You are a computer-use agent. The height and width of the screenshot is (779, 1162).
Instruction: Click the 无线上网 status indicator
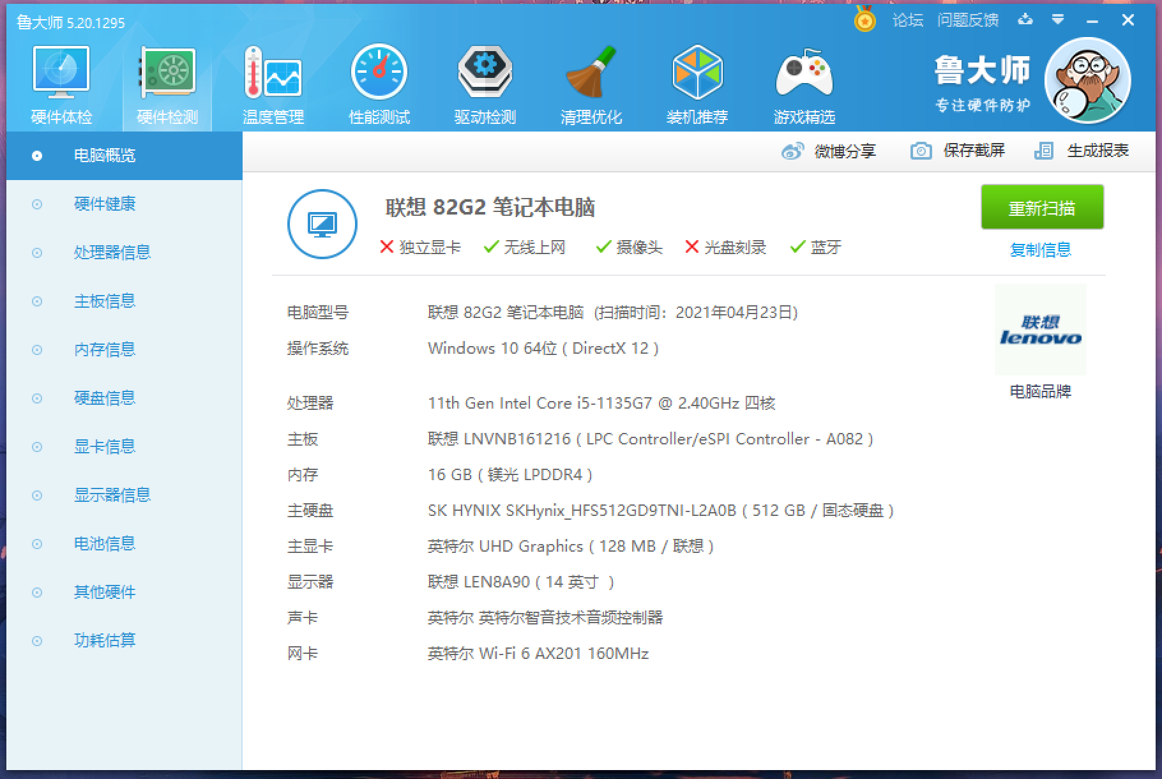click(524, 247)
